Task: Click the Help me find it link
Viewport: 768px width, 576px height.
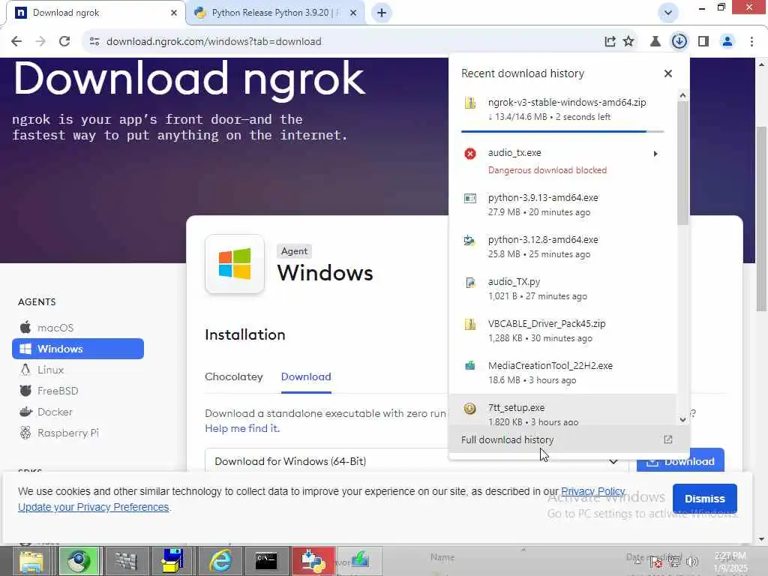Action: tap(242, 428)
